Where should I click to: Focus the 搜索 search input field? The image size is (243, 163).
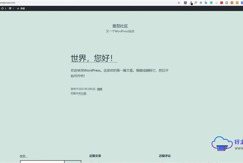pyautogui.click(x=42, y=162)
